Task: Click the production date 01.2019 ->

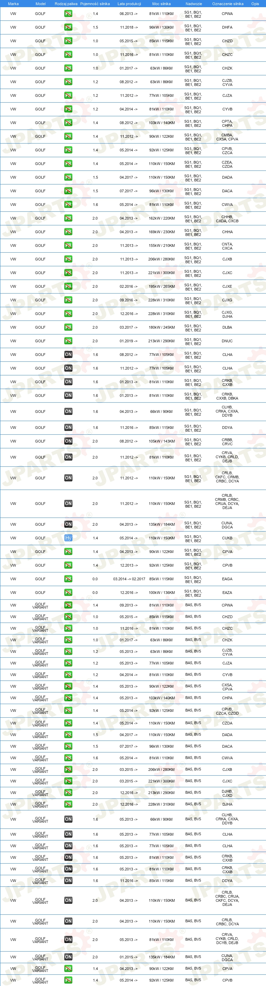Action: pos(129,341)
